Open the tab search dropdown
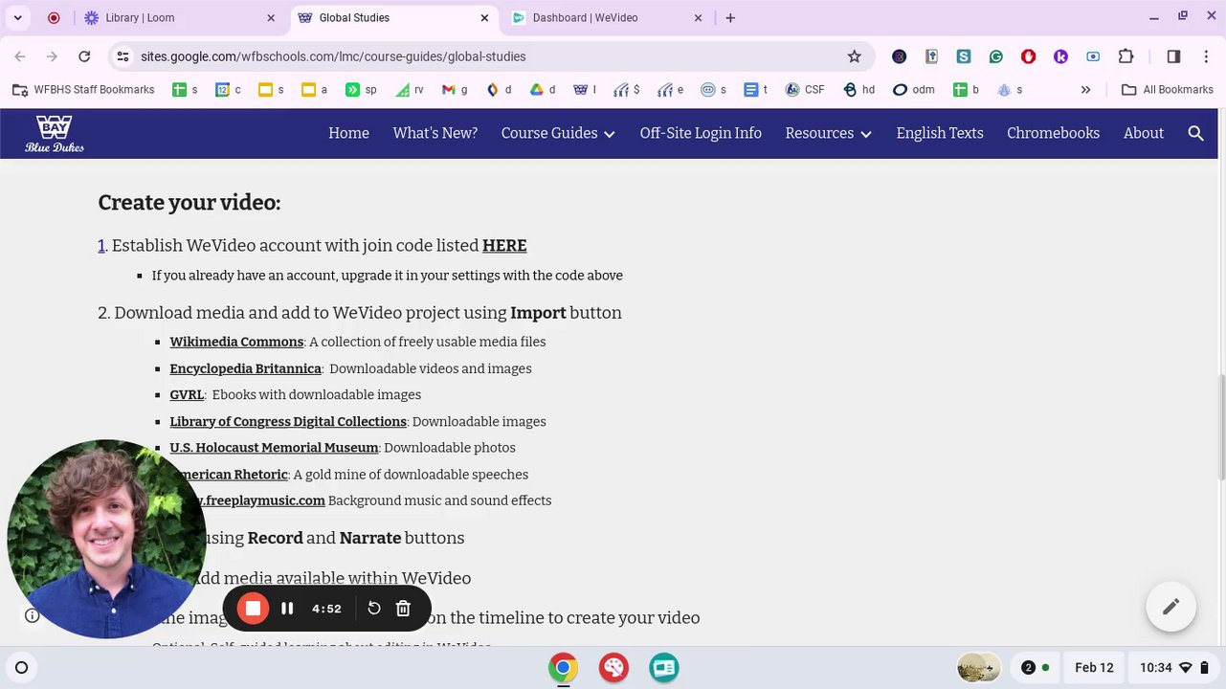1226x689 pixels. coord(17,18)
